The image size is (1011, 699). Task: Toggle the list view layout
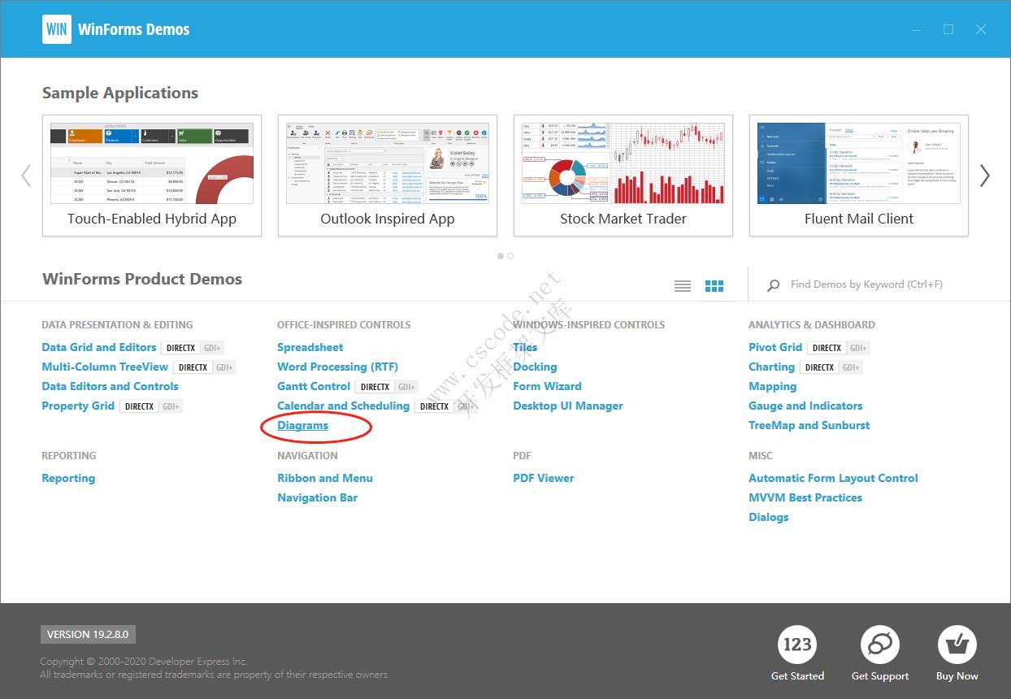coord(683,285)
